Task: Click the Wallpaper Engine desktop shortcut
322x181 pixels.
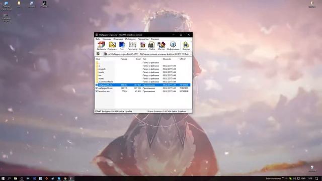Action: click(x=7, y=18)
